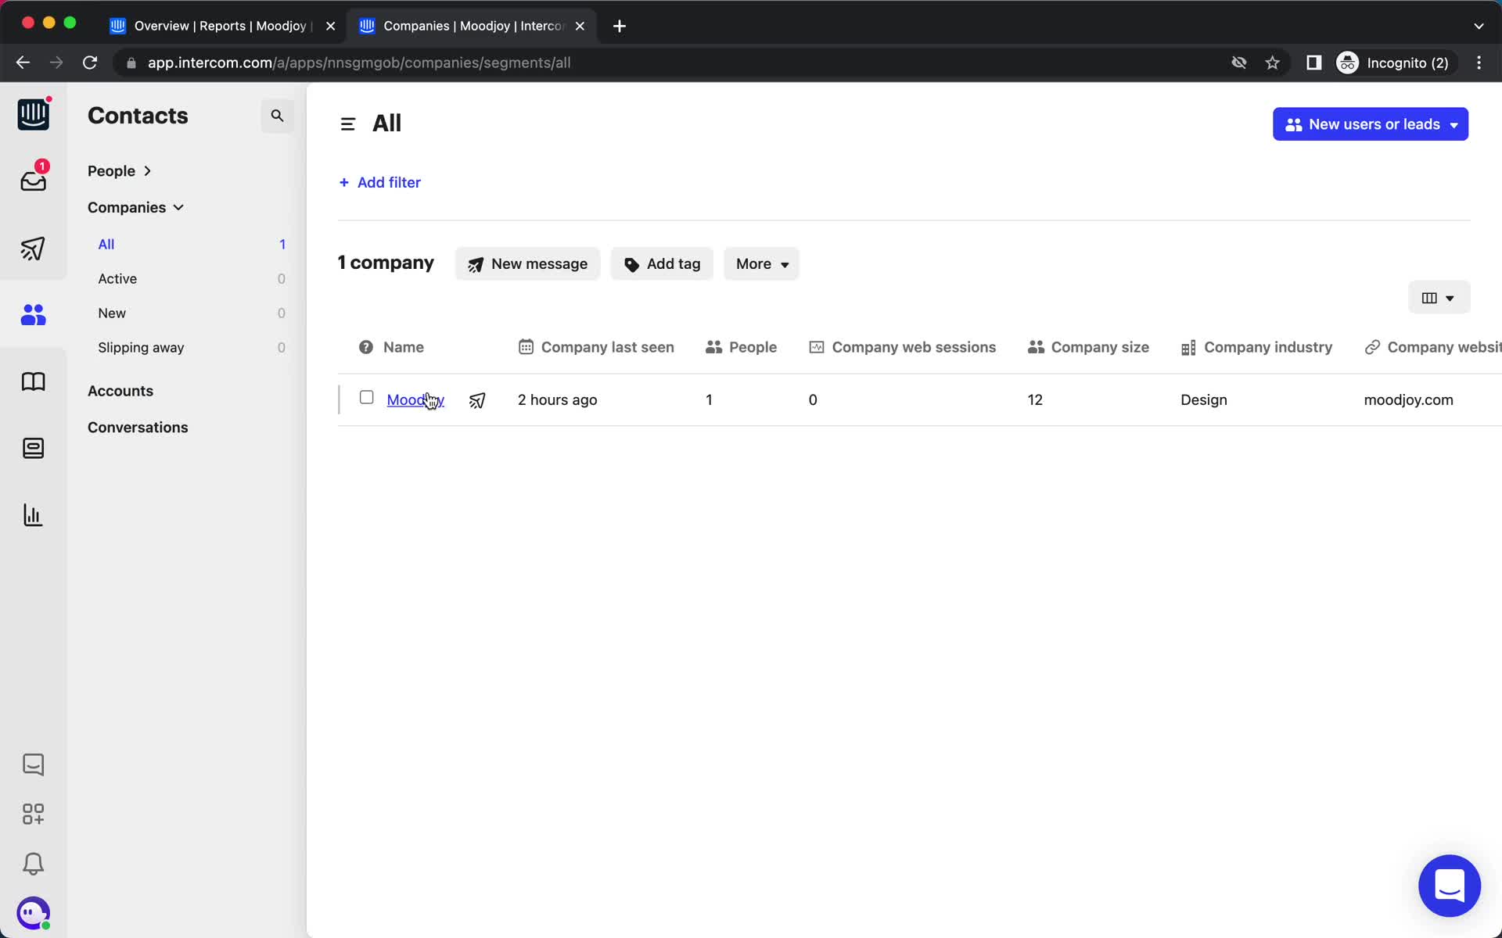Open the Active companies segment
This screenshot has width=1502, height=938.
pyautogui.click(x=117, y=277)
